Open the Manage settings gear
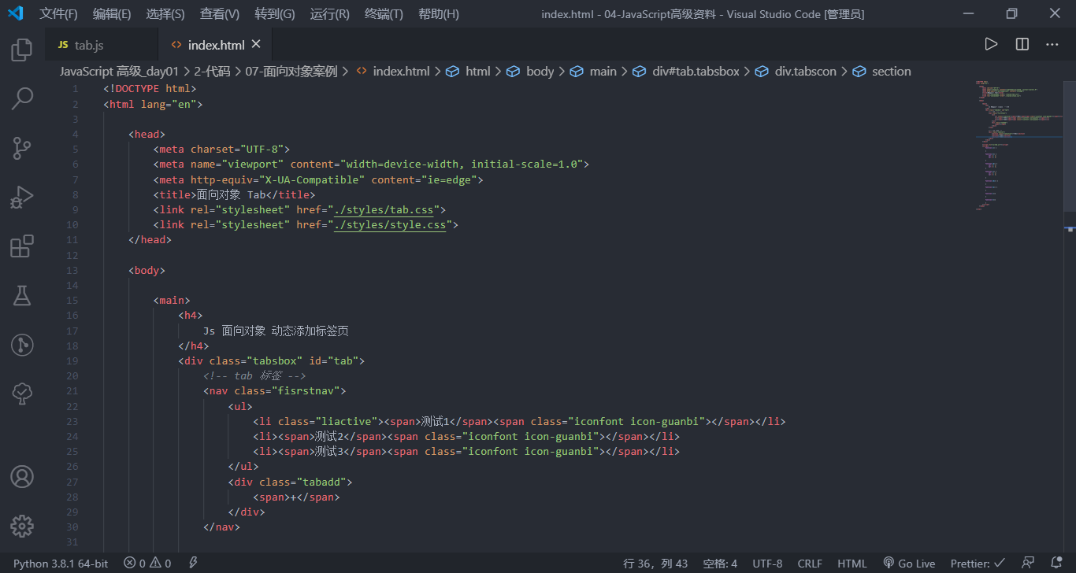The image size is (1076, 573). click(21, 526)
